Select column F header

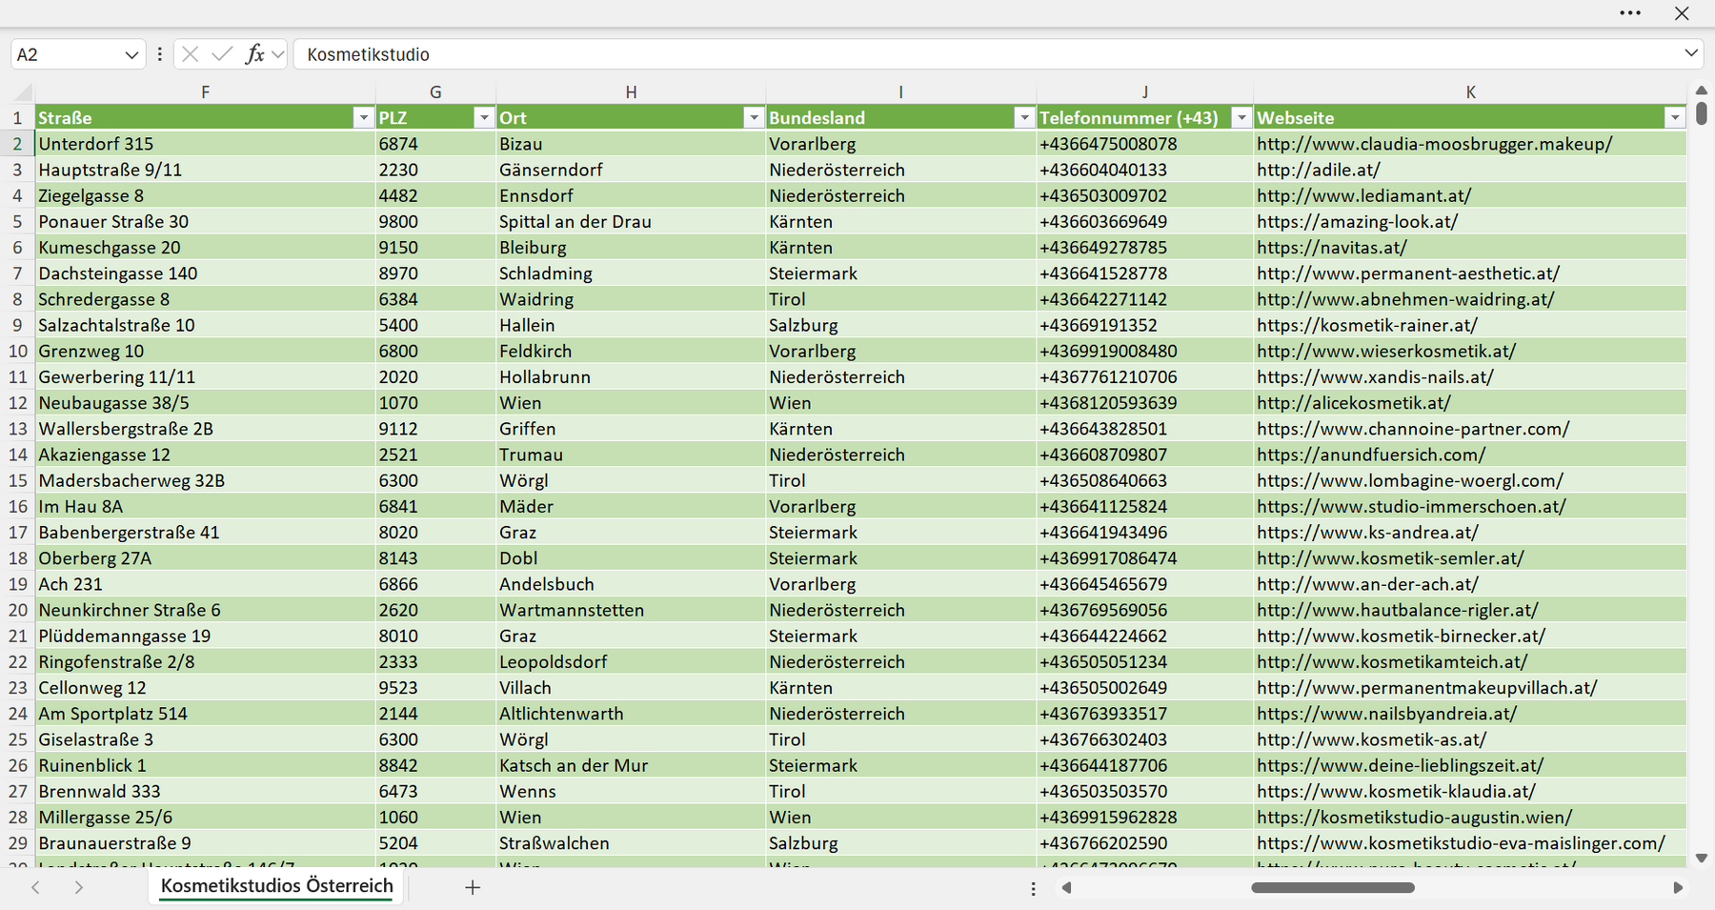coord(205,92)
